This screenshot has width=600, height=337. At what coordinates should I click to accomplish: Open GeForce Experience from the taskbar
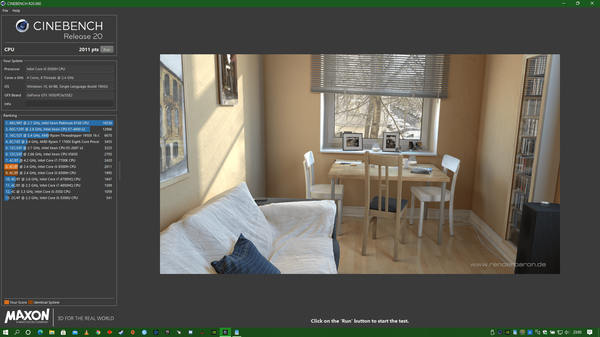tap(214, 332)
